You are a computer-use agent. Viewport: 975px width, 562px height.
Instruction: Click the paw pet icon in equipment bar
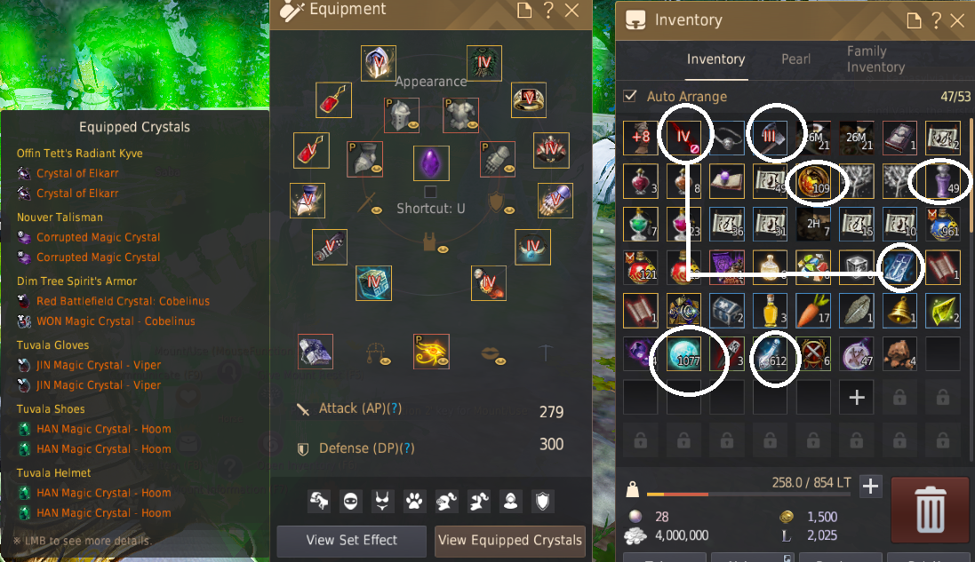(414, 501)
